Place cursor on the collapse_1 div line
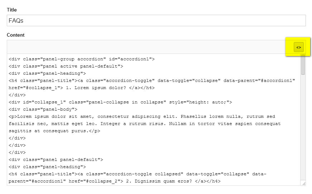This screenshot has height=194, width=312. point(120,102)
